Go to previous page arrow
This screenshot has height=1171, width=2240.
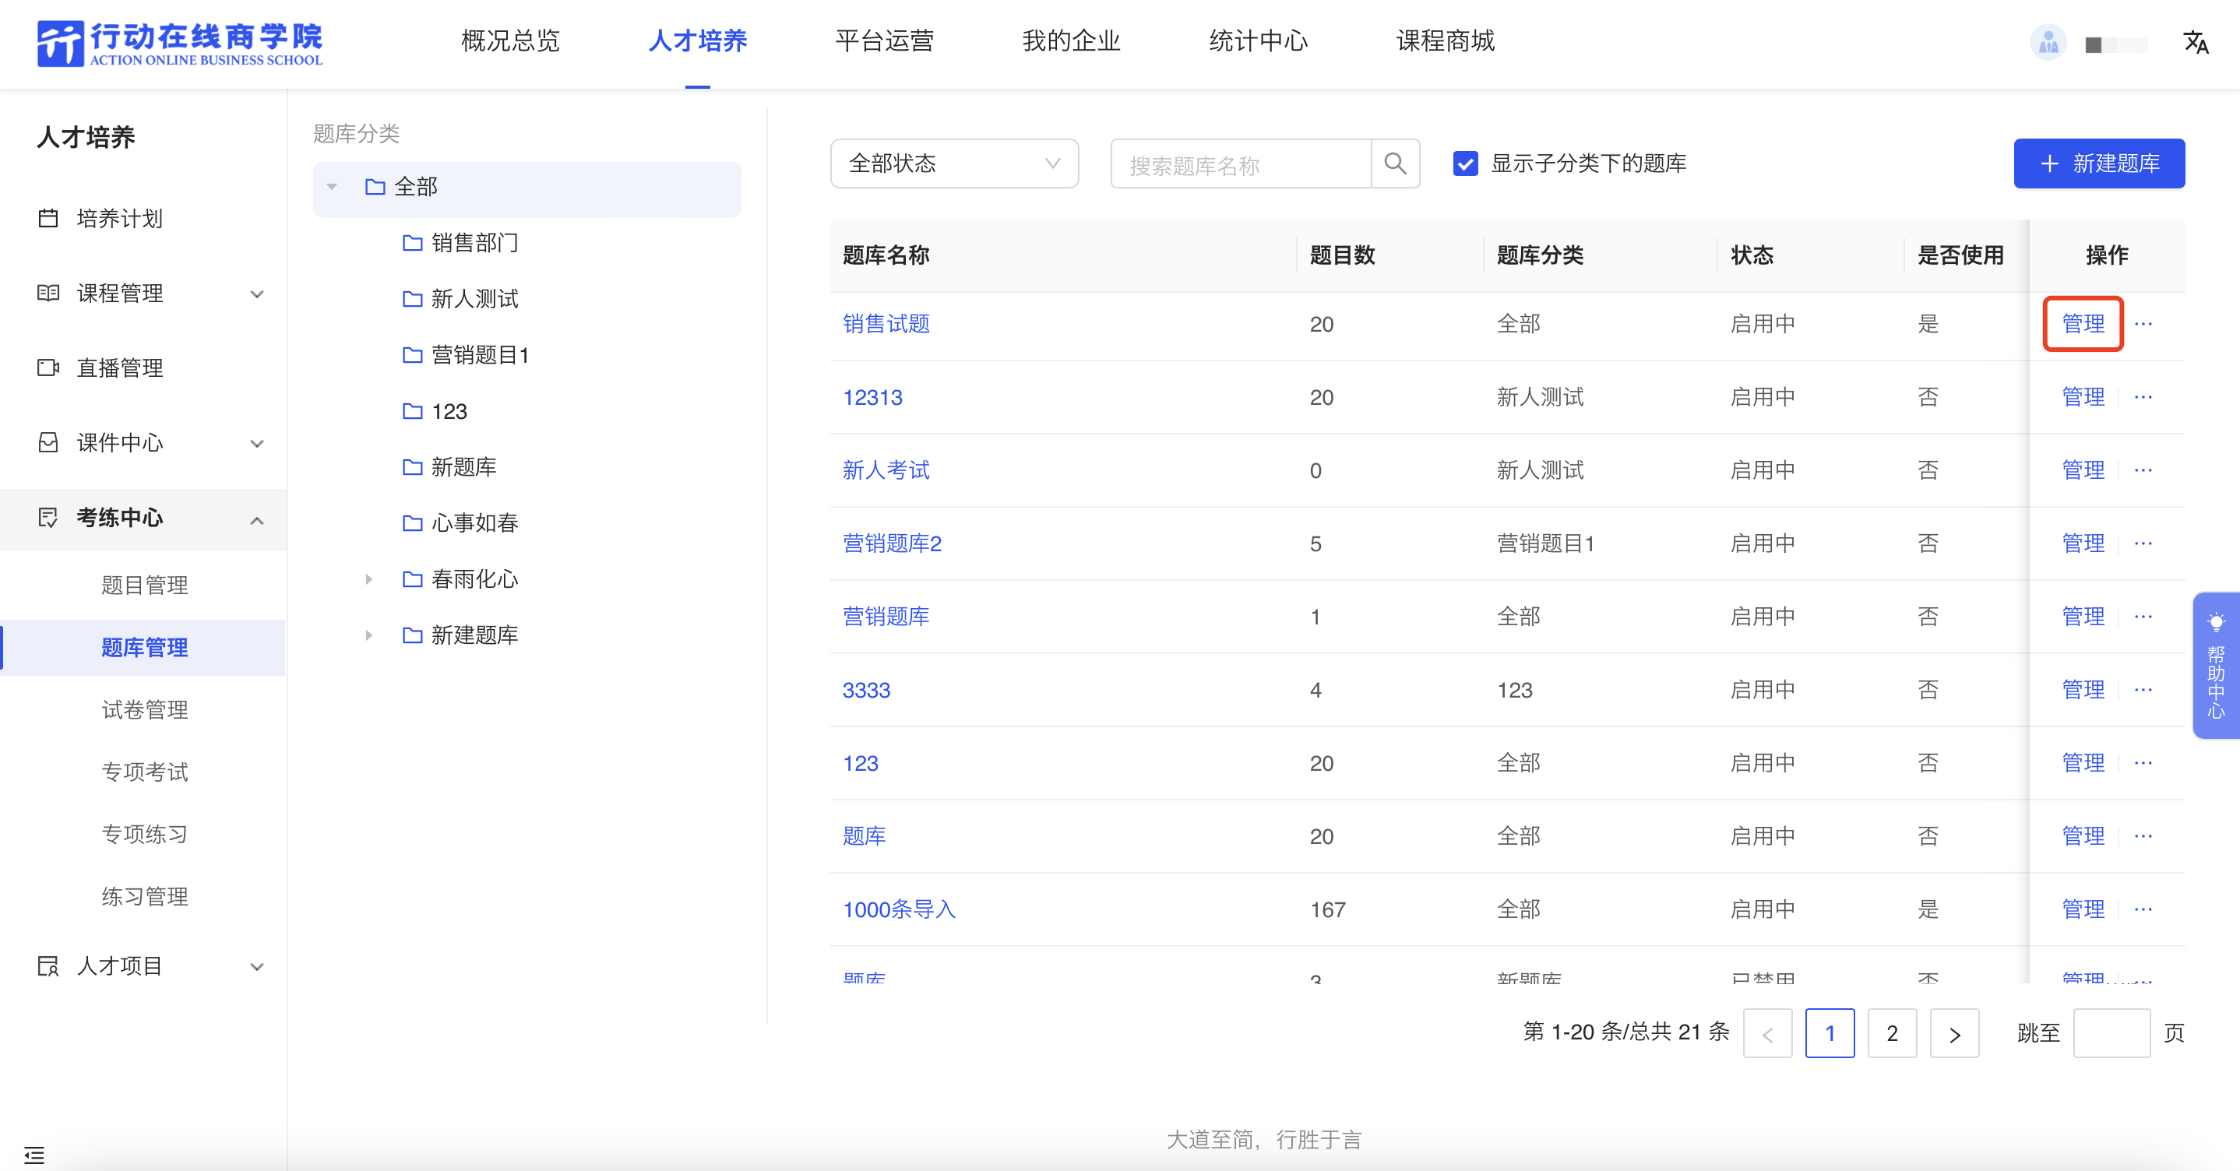pyautogui.click(x=1768, y=1034)
